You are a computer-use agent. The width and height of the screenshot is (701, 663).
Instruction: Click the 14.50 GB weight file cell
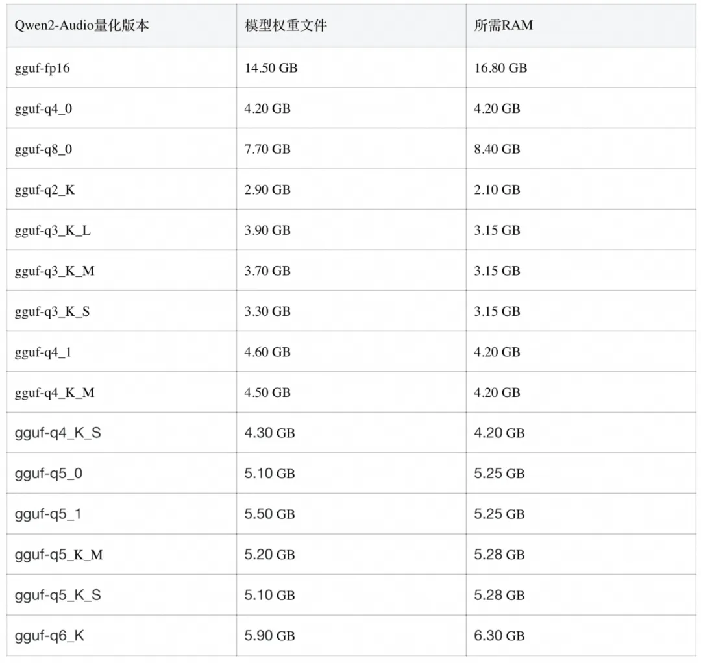point(271,67)
